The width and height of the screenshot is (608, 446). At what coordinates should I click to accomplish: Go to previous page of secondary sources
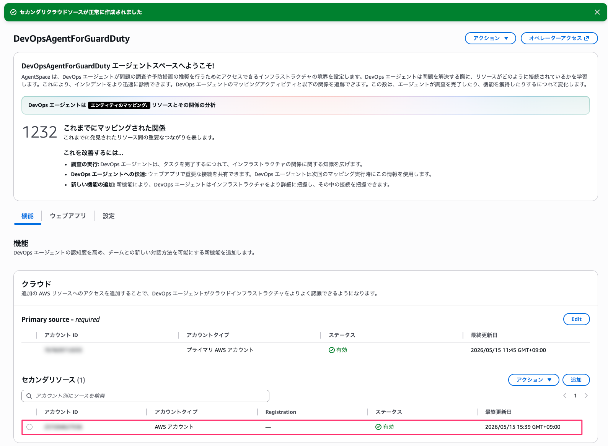pyautogui.click(x=565, y=396)
